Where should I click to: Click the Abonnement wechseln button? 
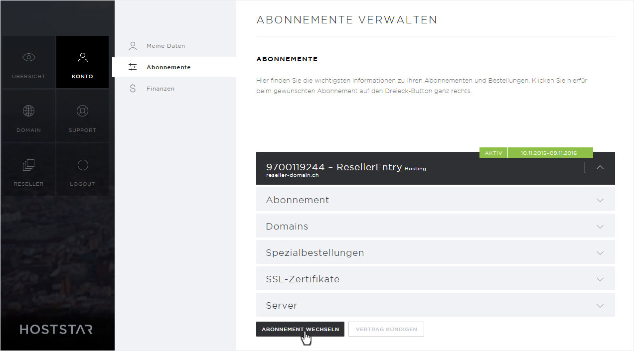(x=300, y=329)
